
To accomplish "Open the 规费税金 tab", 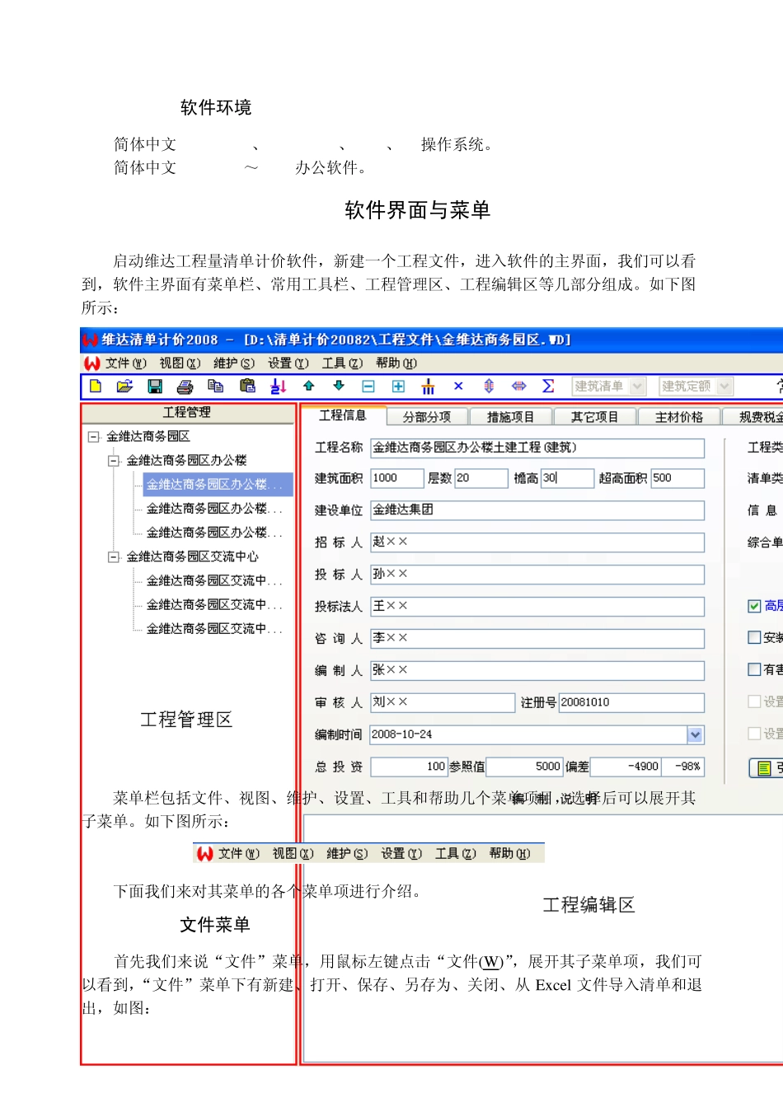I will [753, 417].
